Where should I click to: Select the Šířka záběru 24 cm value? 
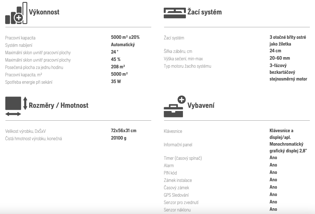click(x=275, y=51)
